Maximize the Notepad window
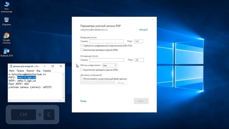229x129 pixels. (x=53, y=66)
